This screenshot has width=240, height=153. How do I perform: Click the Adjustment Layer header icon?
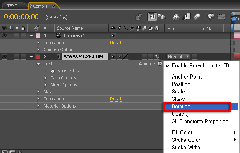click(151, 28)
